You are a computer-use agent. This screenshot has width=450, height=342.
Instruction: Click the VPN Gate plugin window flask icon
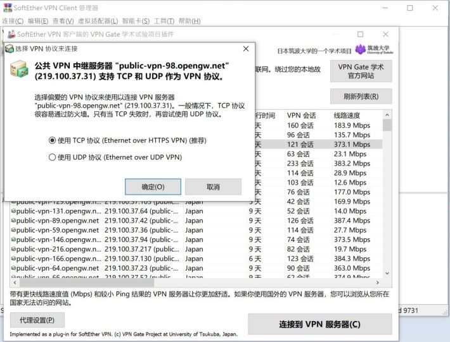[11, 34]
